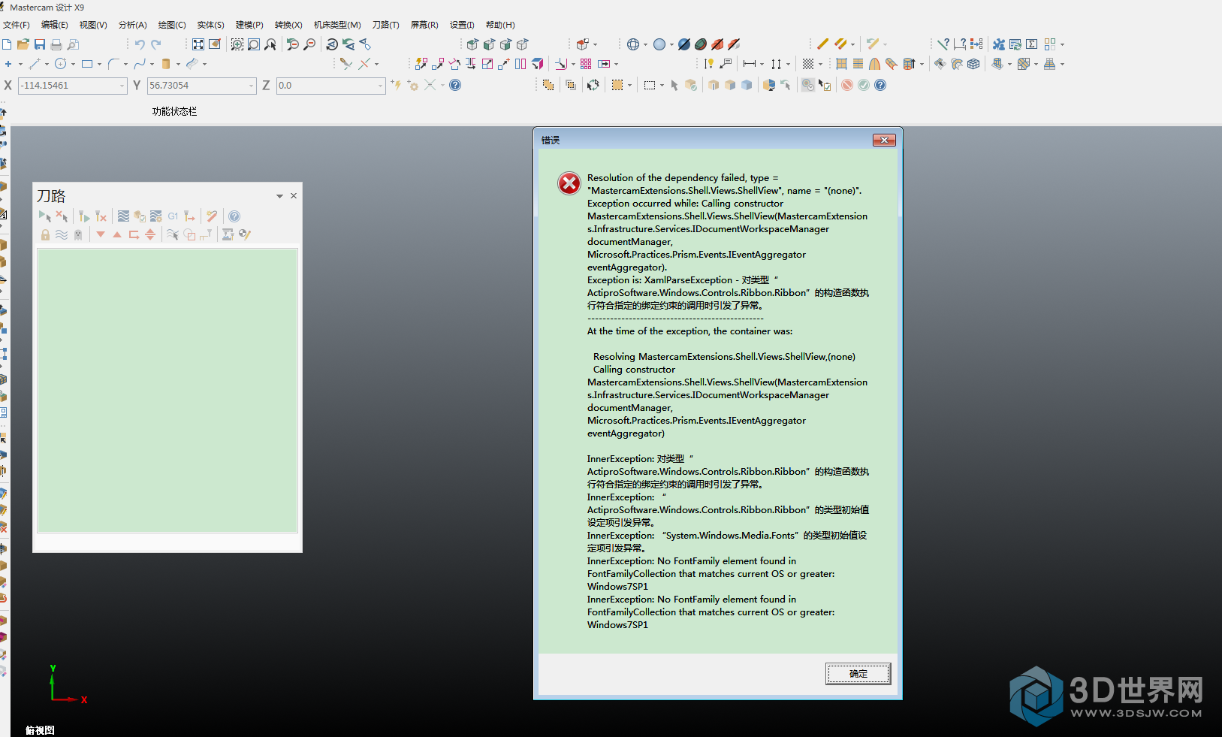Open the Toolpaths panel options arrow
Screen dimensions: 1222x737
[x=279, y=196]
